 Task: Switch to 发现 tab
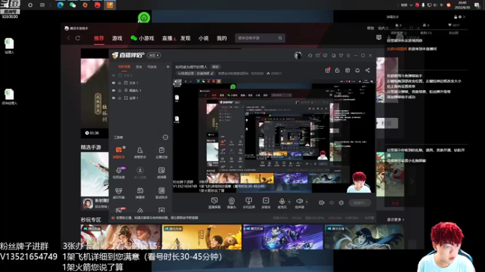click(186, 38)
